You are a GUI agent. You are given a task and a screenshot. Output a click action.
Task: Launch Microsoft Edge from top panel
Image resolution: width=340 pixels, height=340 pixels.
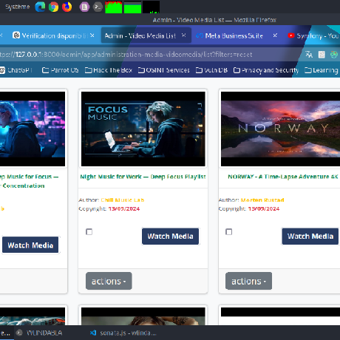click(x=40, y=7)
